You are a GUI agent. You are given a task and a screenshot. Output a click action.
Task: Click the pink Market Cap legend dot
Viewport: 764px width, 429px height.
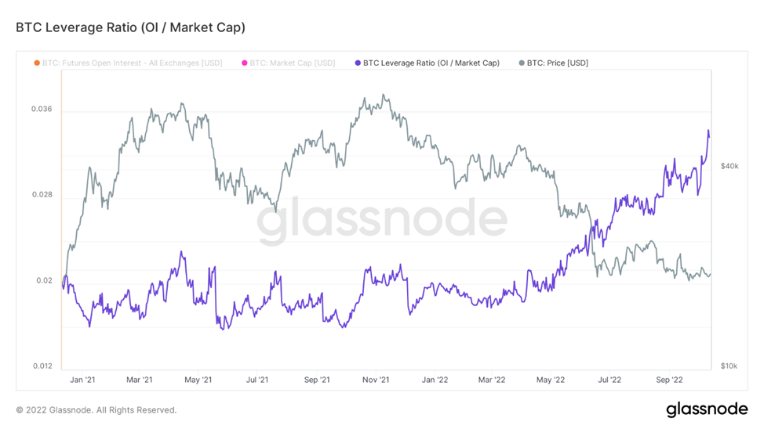(x=245, y=63)
